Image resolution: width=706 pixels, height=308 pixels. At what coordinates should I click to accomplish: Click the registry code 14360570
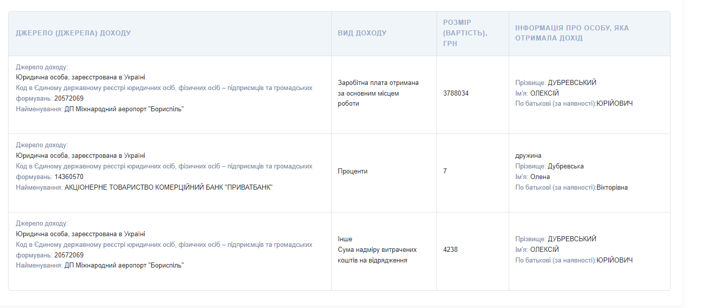69,177
